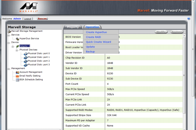Viewport: 196px width, 130px height.
Task: Open BGA Schedule Setting tree item
Action: click(31, 79)
